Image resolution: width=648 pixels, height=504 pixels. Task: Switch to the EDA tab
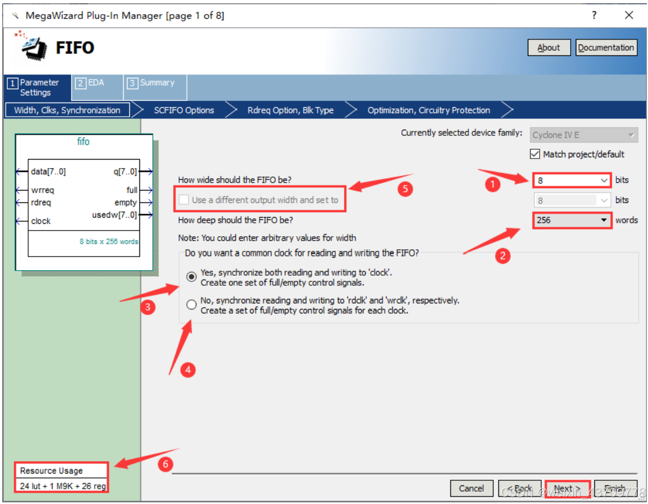[97, 87]
